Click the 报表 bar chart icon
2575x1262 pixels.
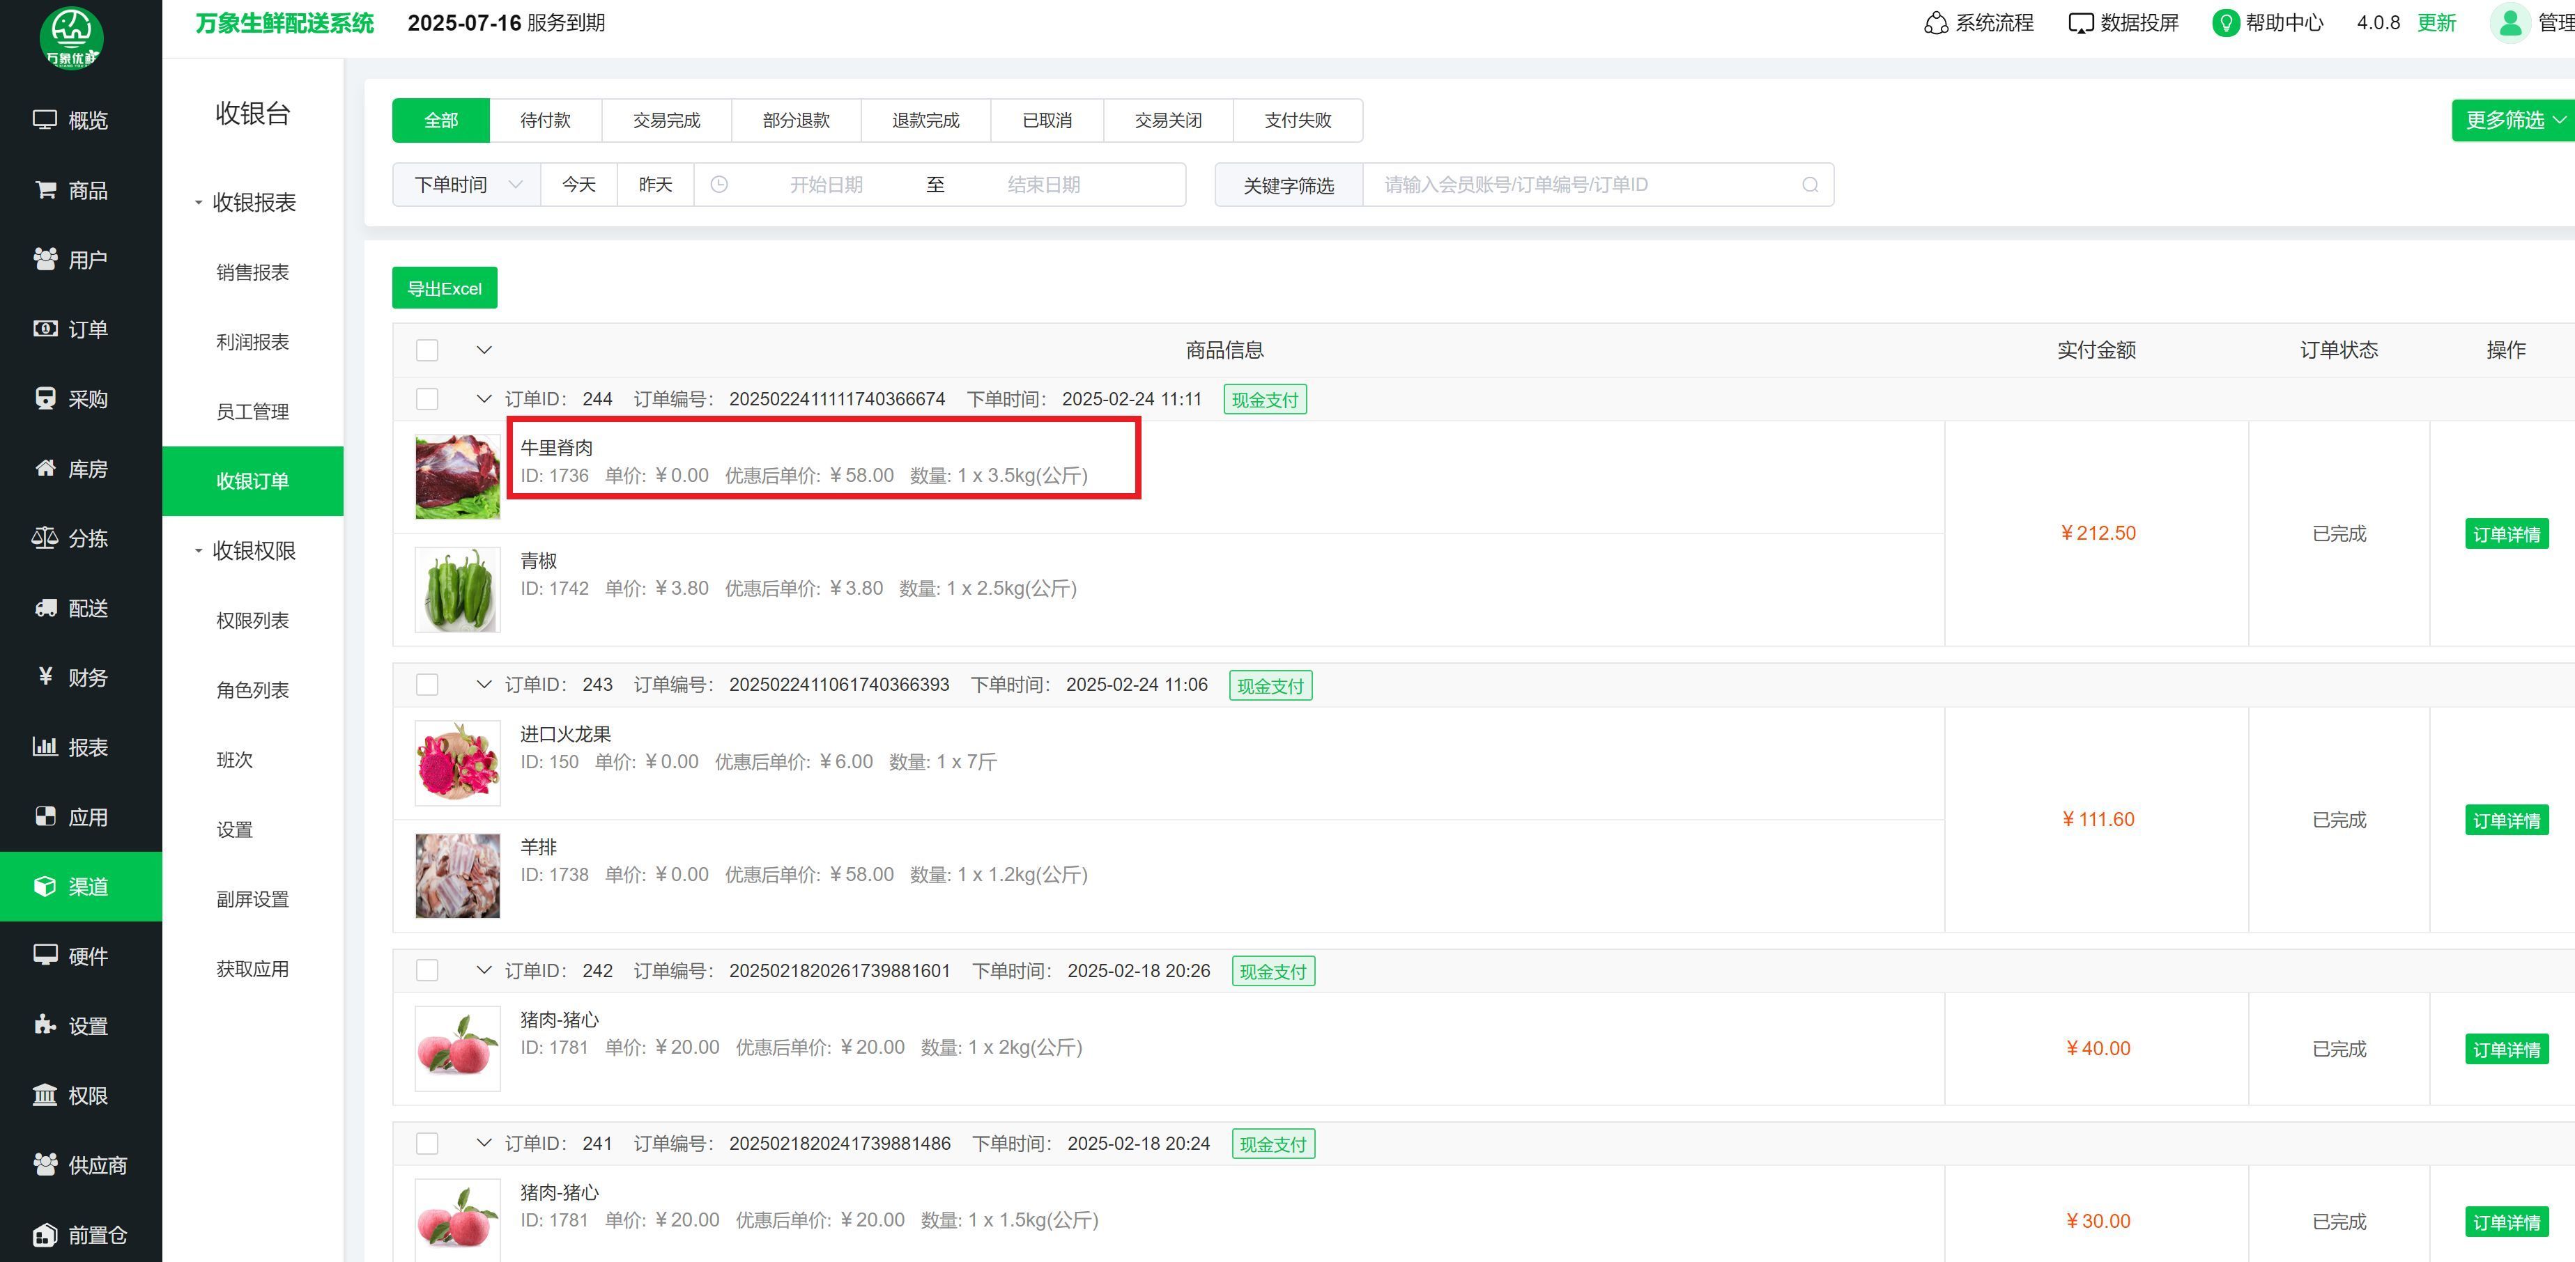pos(45,747)
